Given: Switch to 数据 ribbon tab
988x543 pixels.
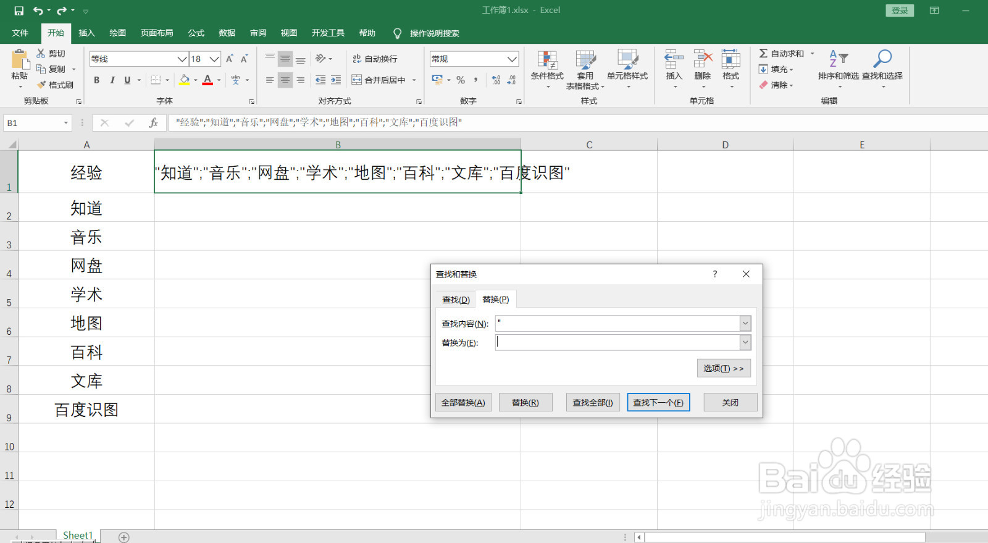Looking at the screenshot, I should pyautogui.click(x=227, y=33).
